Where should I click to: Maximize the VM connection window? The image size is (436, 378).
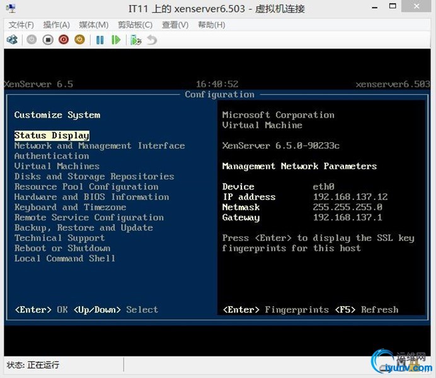(393, 6)
